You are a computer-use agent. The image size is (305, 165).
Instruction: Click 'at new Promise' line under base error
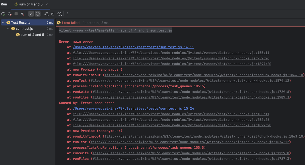tap(95, 131)
